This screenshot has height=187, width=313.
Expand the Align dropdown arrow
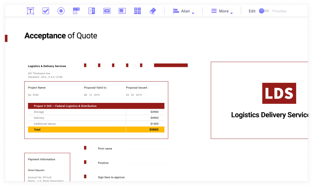coord(193,13)
